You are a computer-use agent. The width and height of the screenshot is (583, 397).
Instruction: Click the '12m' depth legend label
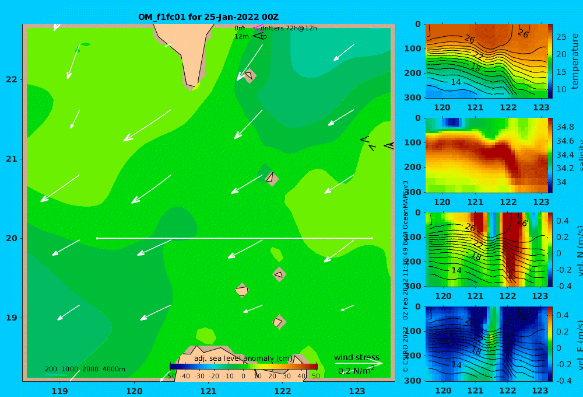pyautogui.click(x=241, y=36)
